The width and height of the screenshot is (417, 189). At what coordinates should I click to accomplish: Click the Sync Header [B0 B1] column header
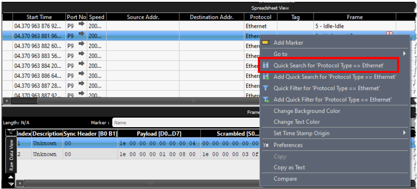[90, 134]
